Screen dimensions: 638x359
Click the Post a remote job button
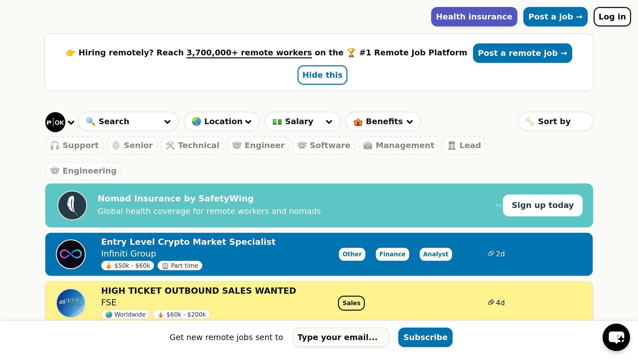coord(522,53)
